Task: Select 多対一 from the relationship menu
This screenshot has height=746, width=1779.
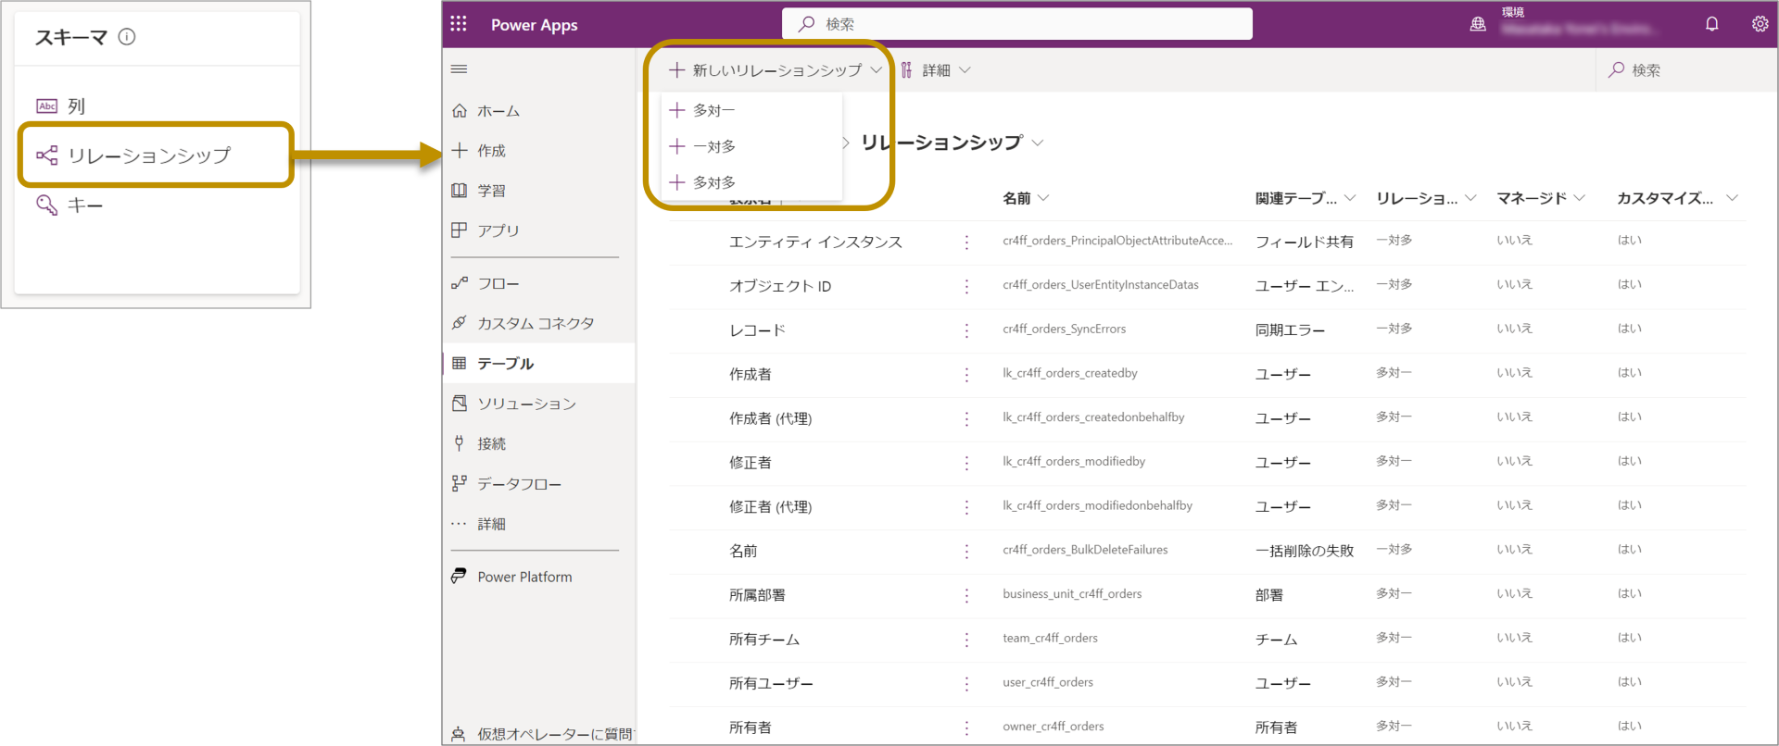Action: pyautogui.click(x=751, y=110)
